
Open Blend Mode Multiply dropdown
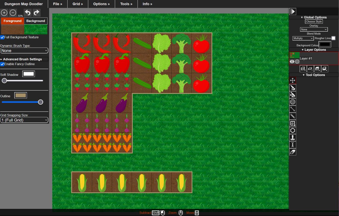point(303,38)
